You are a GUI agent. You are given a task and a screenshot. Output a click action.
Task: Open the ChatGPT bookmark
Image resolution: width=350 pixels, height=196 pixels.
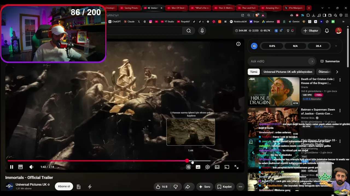115,22
